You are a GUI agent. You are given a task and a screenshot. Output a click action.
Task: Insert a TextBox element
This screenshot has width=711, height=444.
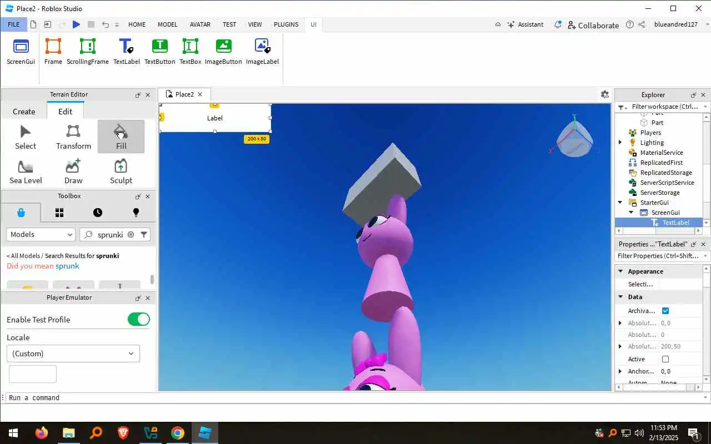(x=190, y=52)
